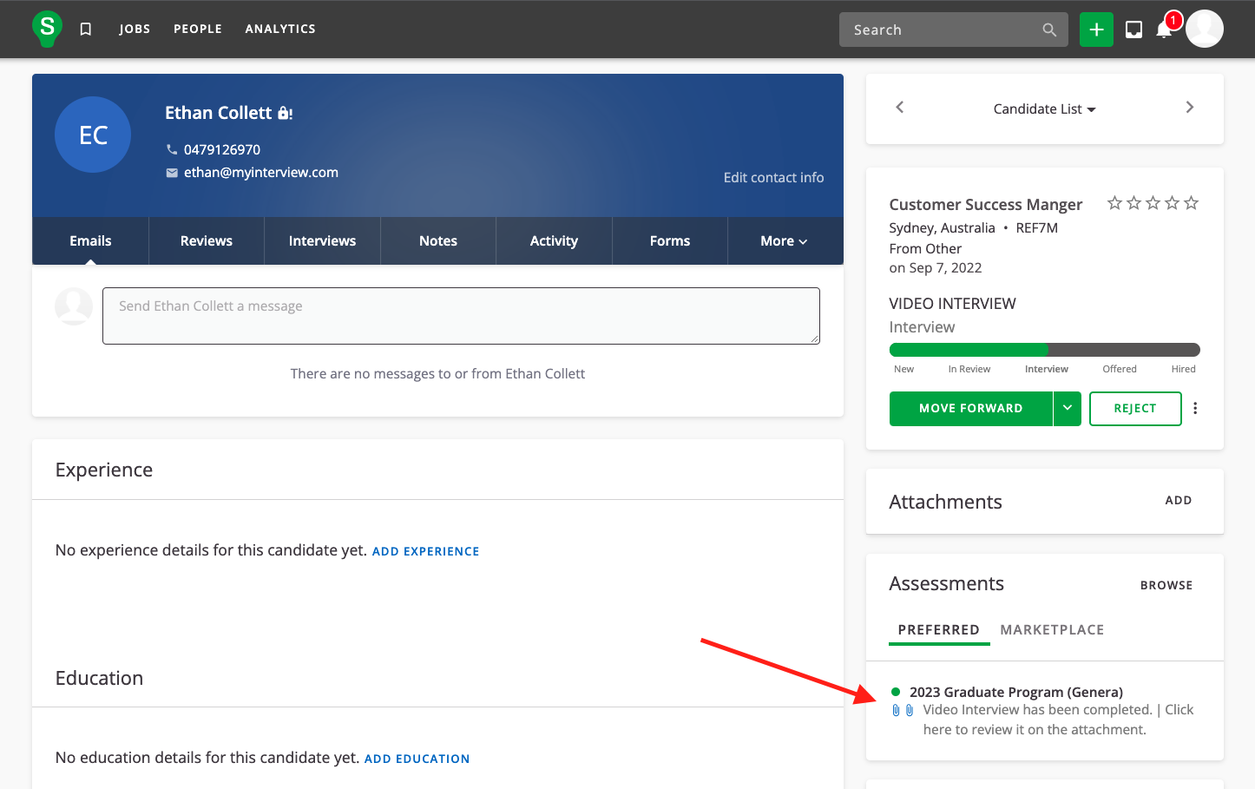Open the Move Forward dropdown arrow
This screenshot has width=1255, height=789.
[1068, 408]
